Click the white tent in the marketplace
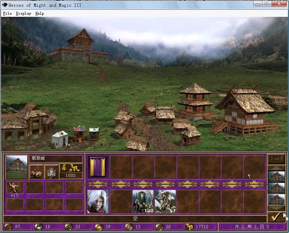This screenshot has width=289, height=233. pos(59,139)
